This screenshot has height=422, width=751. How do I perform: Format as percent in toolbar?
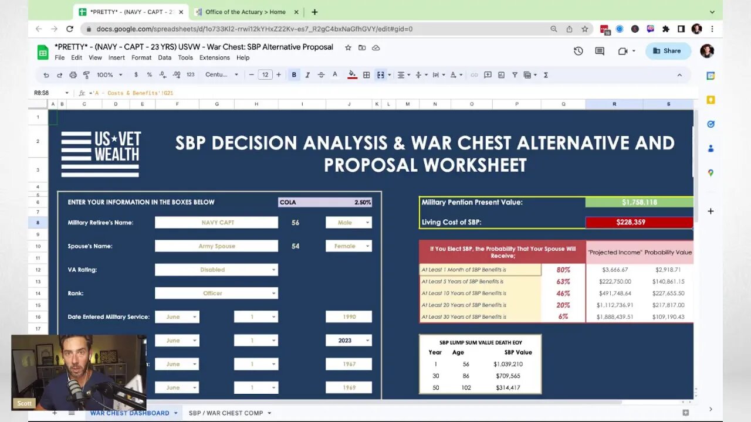coord(149,75)
